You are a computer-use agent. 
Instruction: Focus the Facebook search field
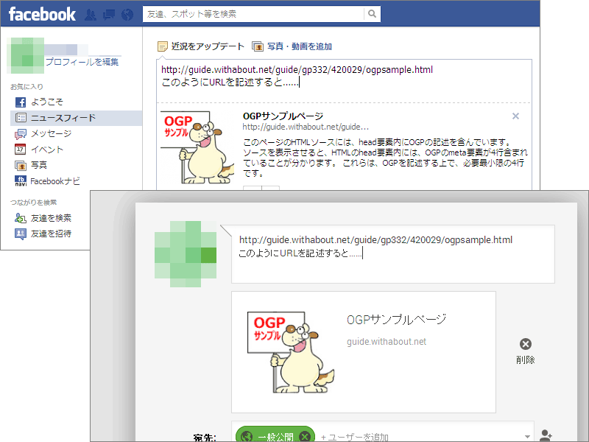coord(253,14)
